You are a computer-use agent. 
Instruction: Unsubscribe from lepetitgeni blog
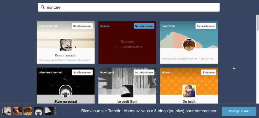144,72
